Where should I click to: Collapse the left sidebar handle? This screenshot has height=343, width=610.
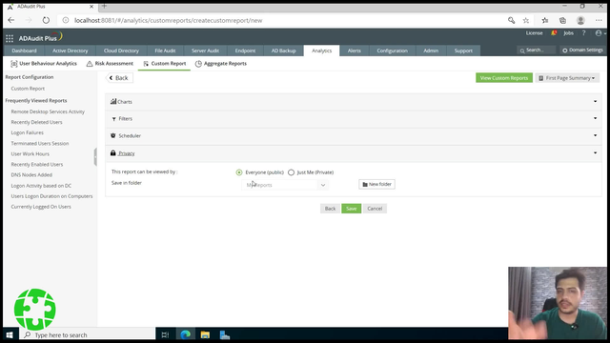95,156
